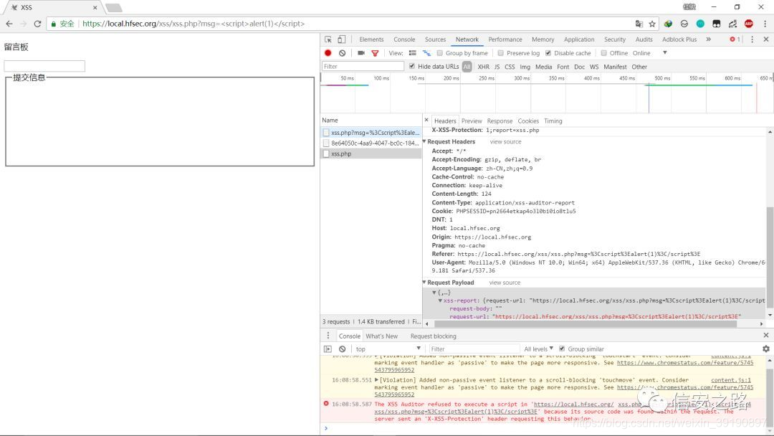Toggle device toolbar icon in DevTools
774x436 pixels.
pyautogui.click(x=342, y=39)
